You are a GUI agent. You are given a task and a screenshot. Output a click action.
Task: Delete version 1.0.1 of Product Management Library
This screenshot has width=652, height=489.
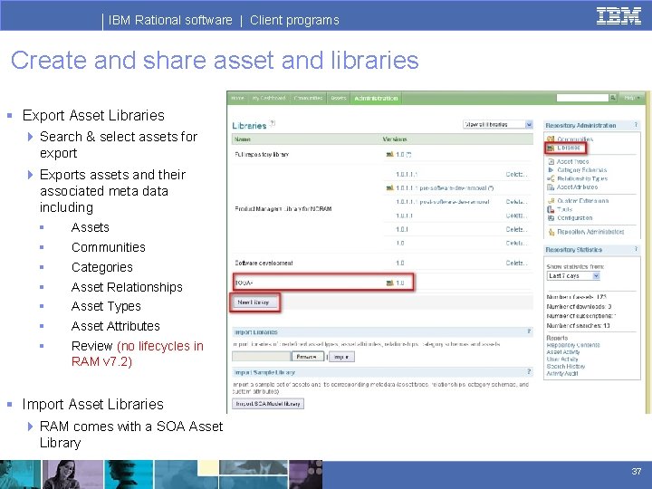[x=516, y=229]
